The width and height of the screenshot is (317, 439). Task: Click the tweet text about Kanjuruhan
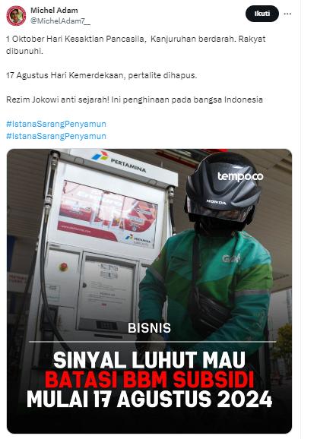pos(135,45)
